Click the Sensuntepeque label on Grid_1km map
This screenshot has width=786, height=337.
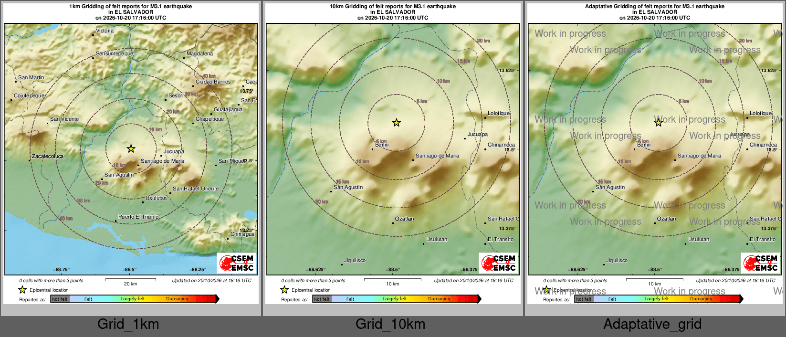pos(115,53)
